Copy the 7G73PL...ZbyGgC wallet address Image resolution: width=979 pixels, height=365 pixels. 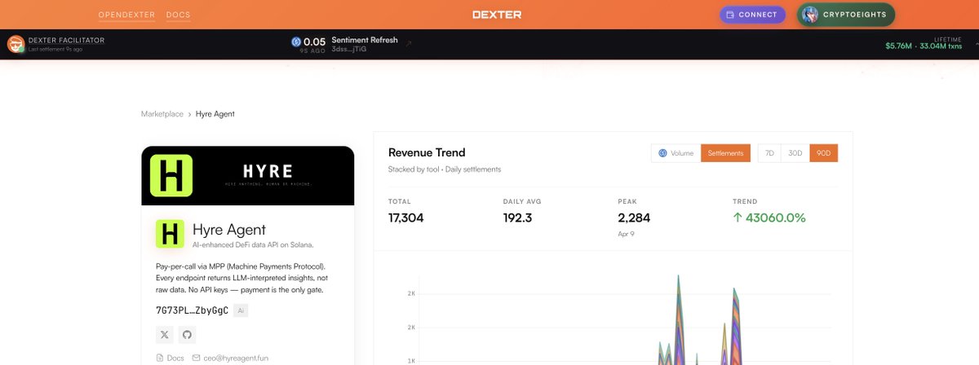(192, 310)
